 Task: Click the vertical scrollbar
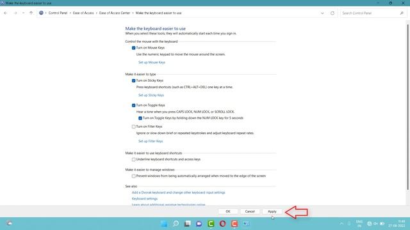407,107
